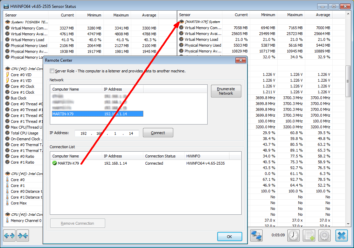Click the Minimum column header in the TOSHIBA panel
This screenshot has height=248, width=354.
(90, 15)
